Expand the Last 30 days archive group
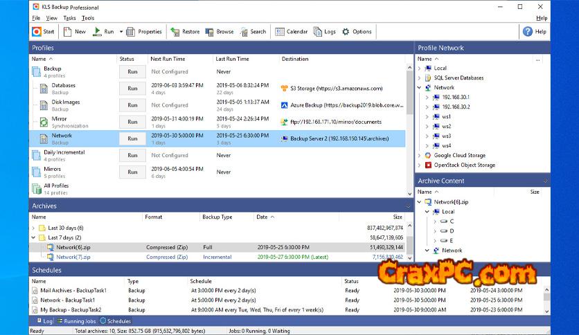This screenshot has height=335, width=579. (x=33, y=228)
